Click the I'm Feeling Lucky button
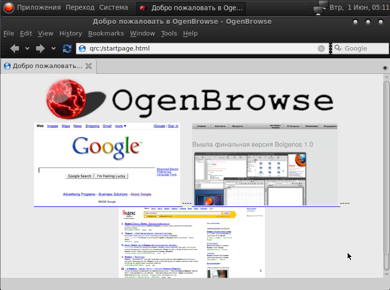This screenshot has width=390, height=290. (x=111, y=176)
